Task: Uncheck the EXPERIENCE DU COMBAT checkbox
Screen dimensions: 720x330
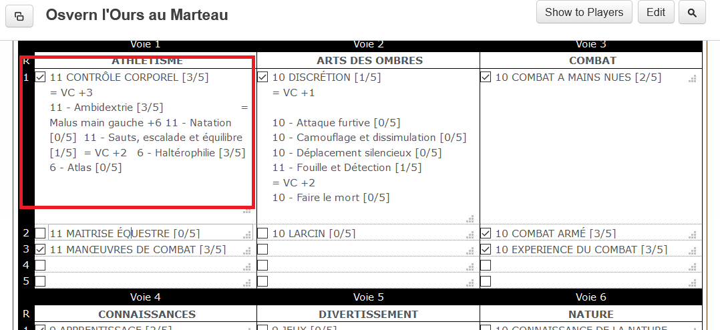Action: 486,249
